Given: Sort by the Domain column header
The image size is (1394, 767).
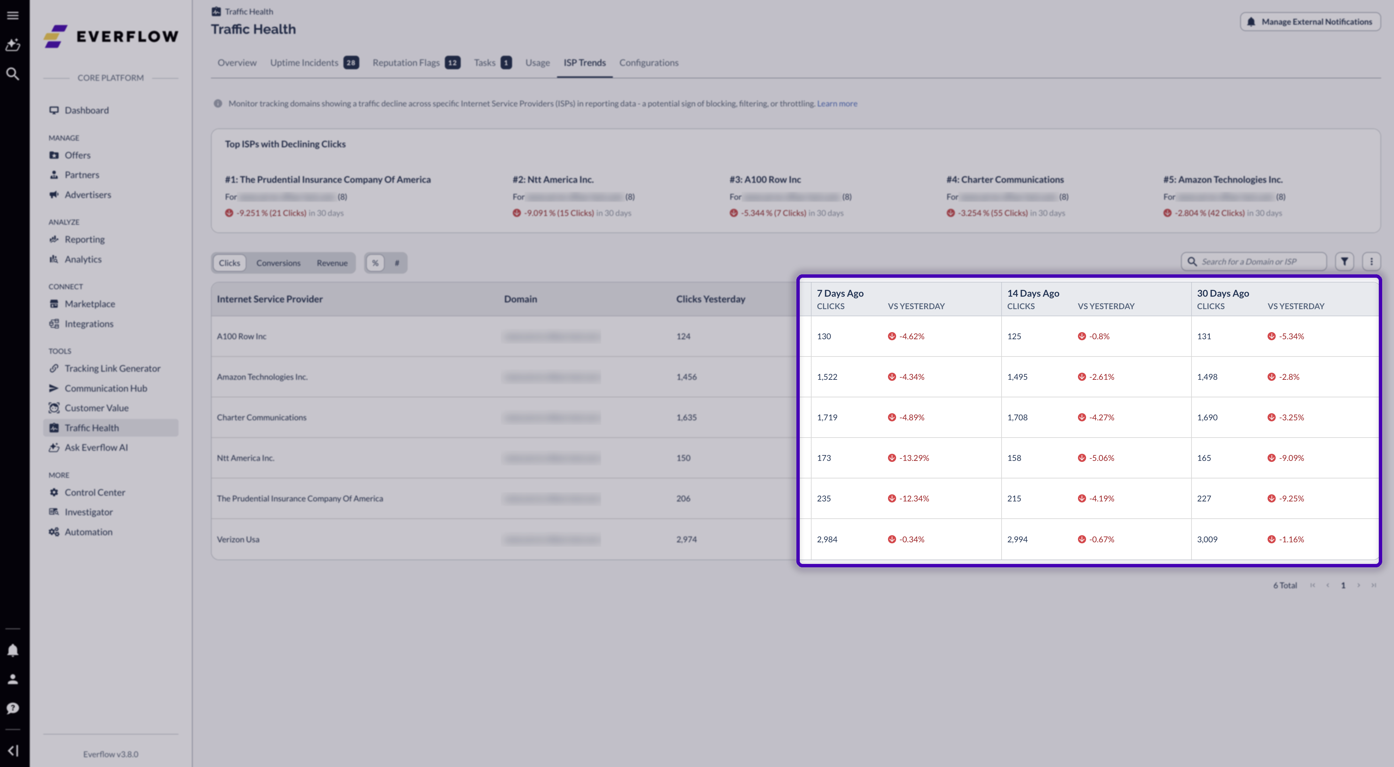Looking at the screenshot, I should click(x=521, y=299).
